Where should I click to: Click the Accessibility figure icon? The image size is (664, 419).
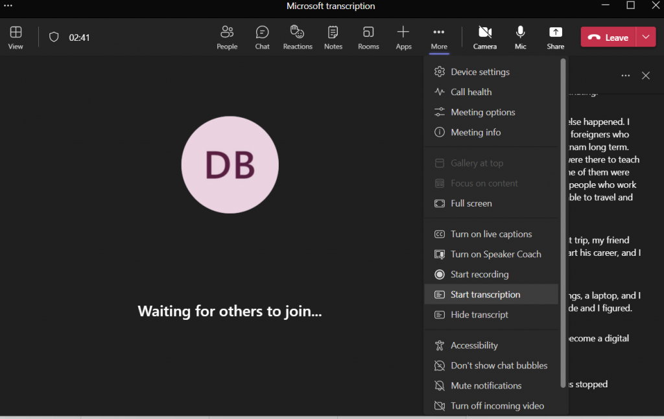tap(440, 345)
